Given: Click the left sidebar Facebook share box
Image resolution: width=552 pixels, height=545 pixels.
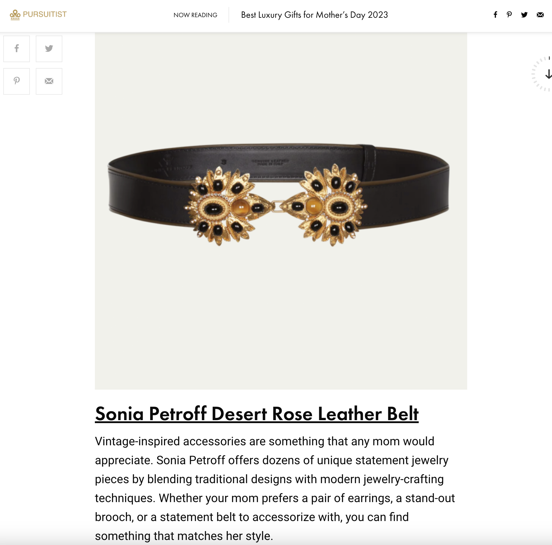Looking at the screenshot, I should (x=17, y=49).
